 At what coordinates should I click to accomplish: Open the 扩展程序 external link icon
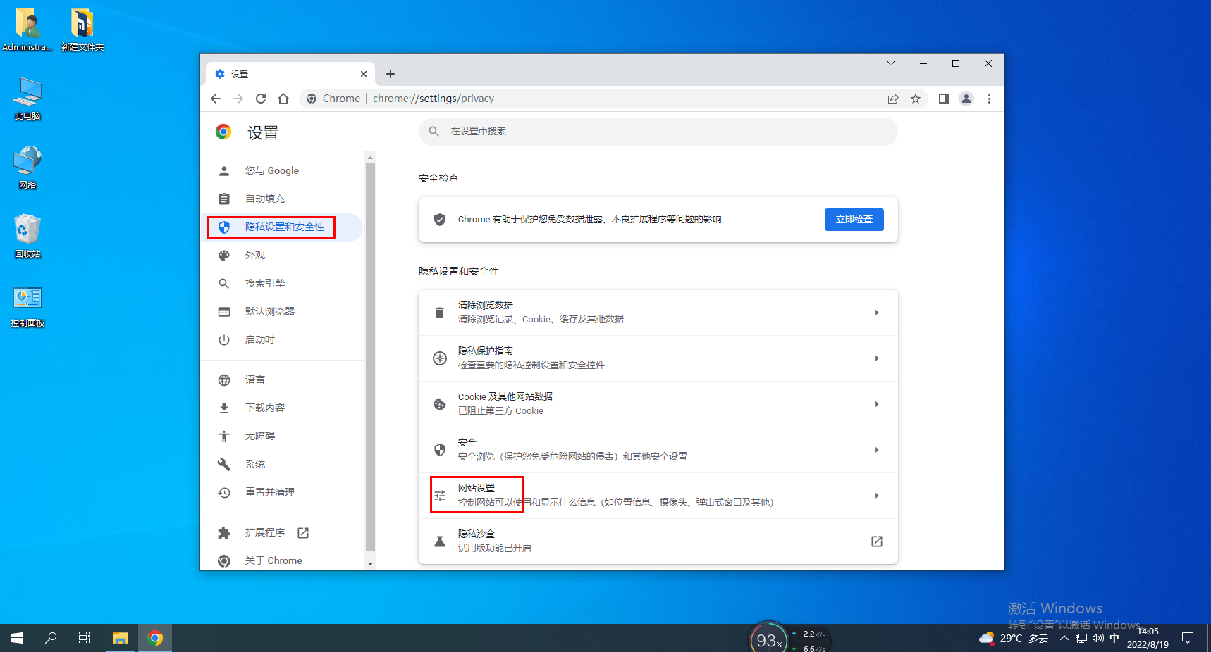(302, 532)
